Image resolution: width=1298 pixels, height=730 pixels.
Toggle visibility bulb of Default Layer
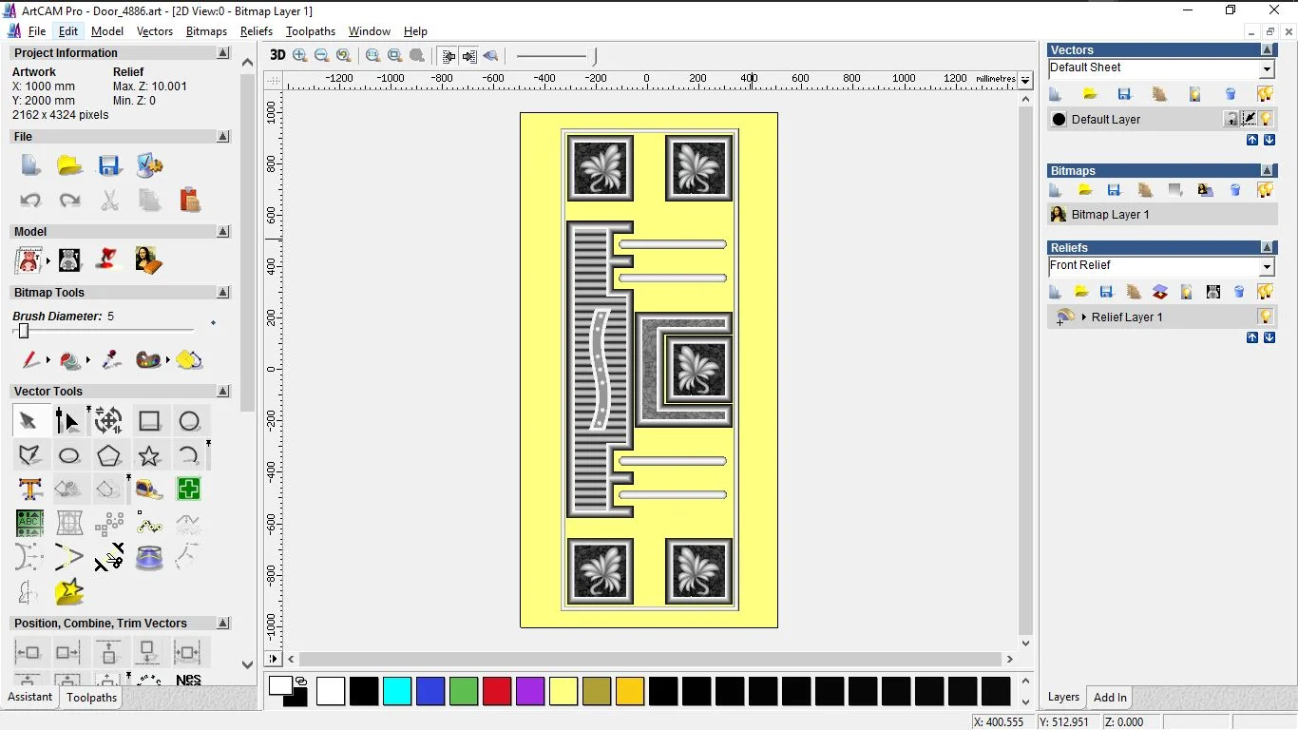[x=1267, y=119]
